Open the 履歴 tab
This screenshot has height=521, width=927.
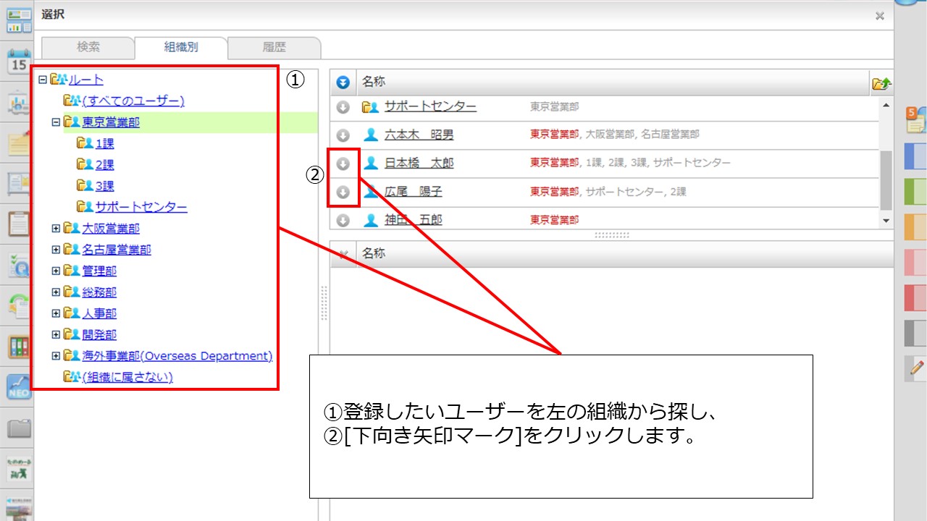(274, 47)
